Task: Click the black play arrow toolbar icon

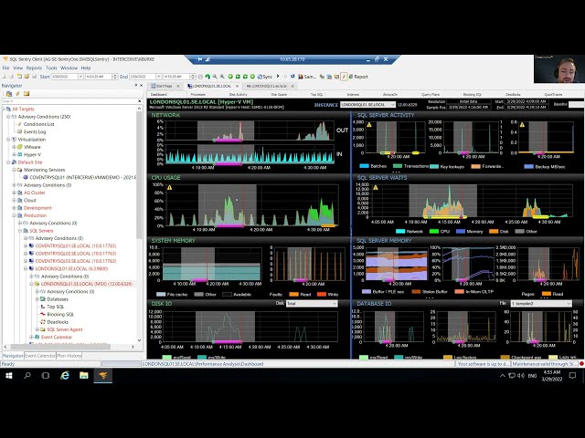Action: click(278, 77)
